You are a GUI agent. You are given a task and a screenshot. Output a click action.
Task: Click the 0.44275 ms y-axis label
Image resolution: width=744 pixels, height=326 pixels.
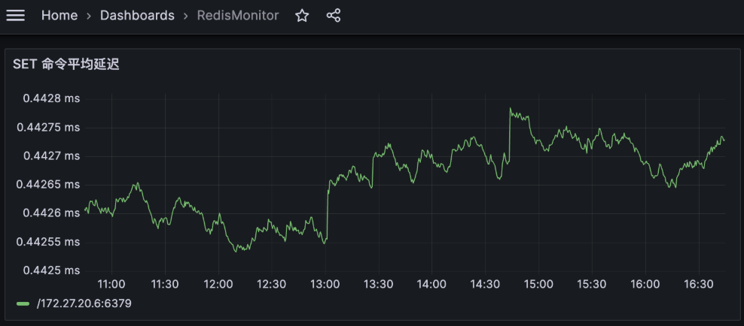(48, 128)
